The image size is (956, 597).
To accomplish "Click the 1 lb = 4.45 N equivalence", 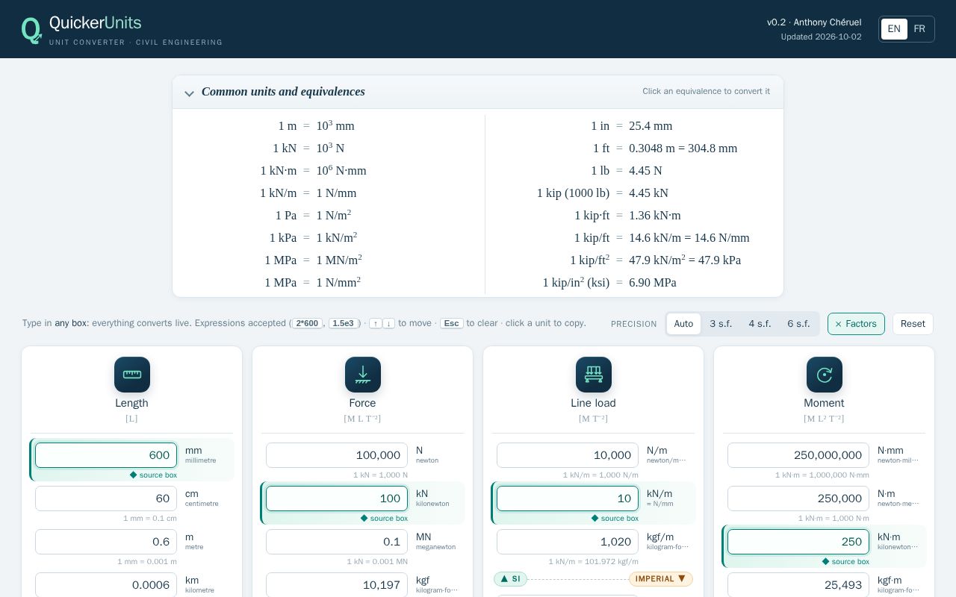I will tap(627, 171).
